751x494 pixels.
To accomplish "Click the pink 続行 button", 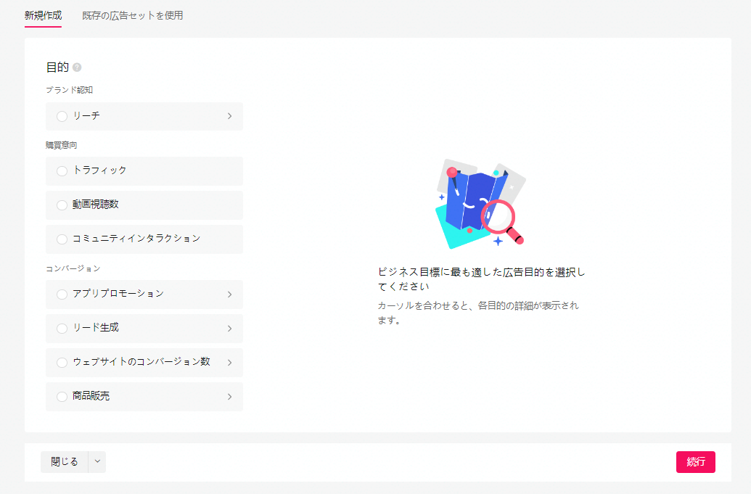I will [695, 462].
